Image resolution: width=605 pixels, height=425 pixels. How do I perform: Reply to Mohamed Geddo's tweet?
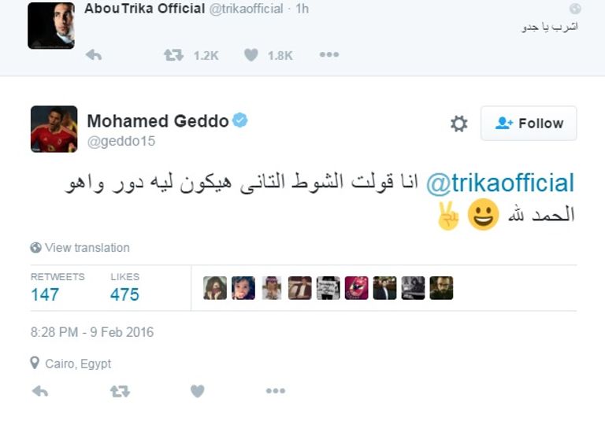pyautogui.click(x=39, y=391)
